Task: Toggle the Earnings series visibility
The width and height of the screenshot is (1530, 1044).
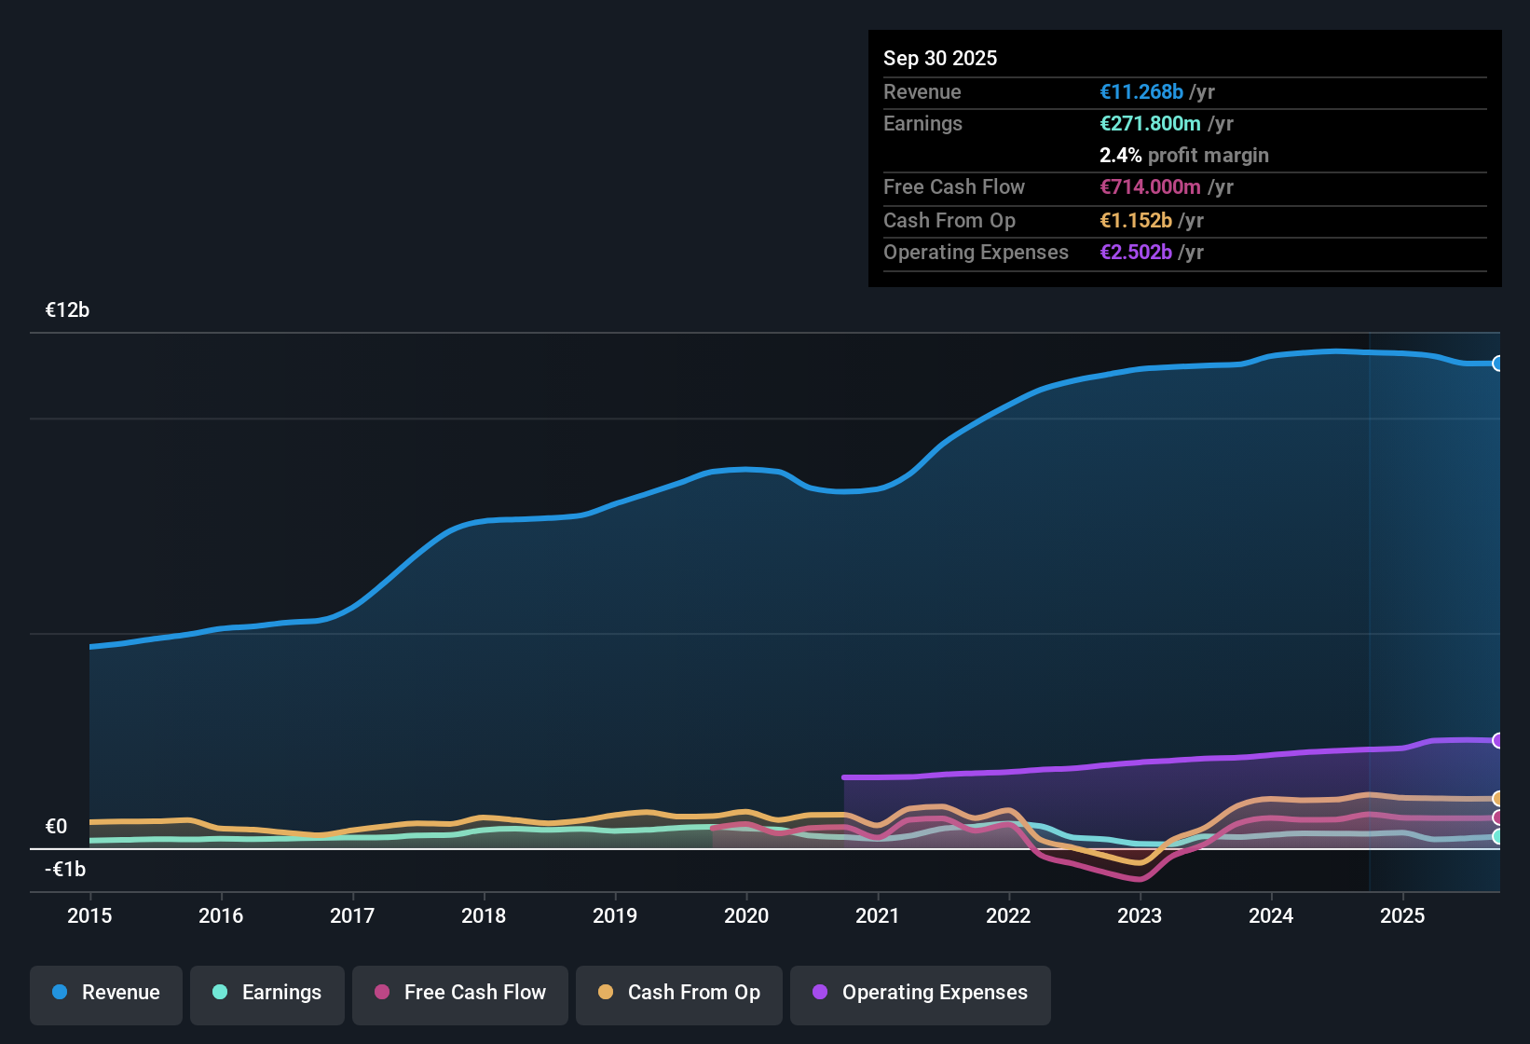Action: (267, 994)
